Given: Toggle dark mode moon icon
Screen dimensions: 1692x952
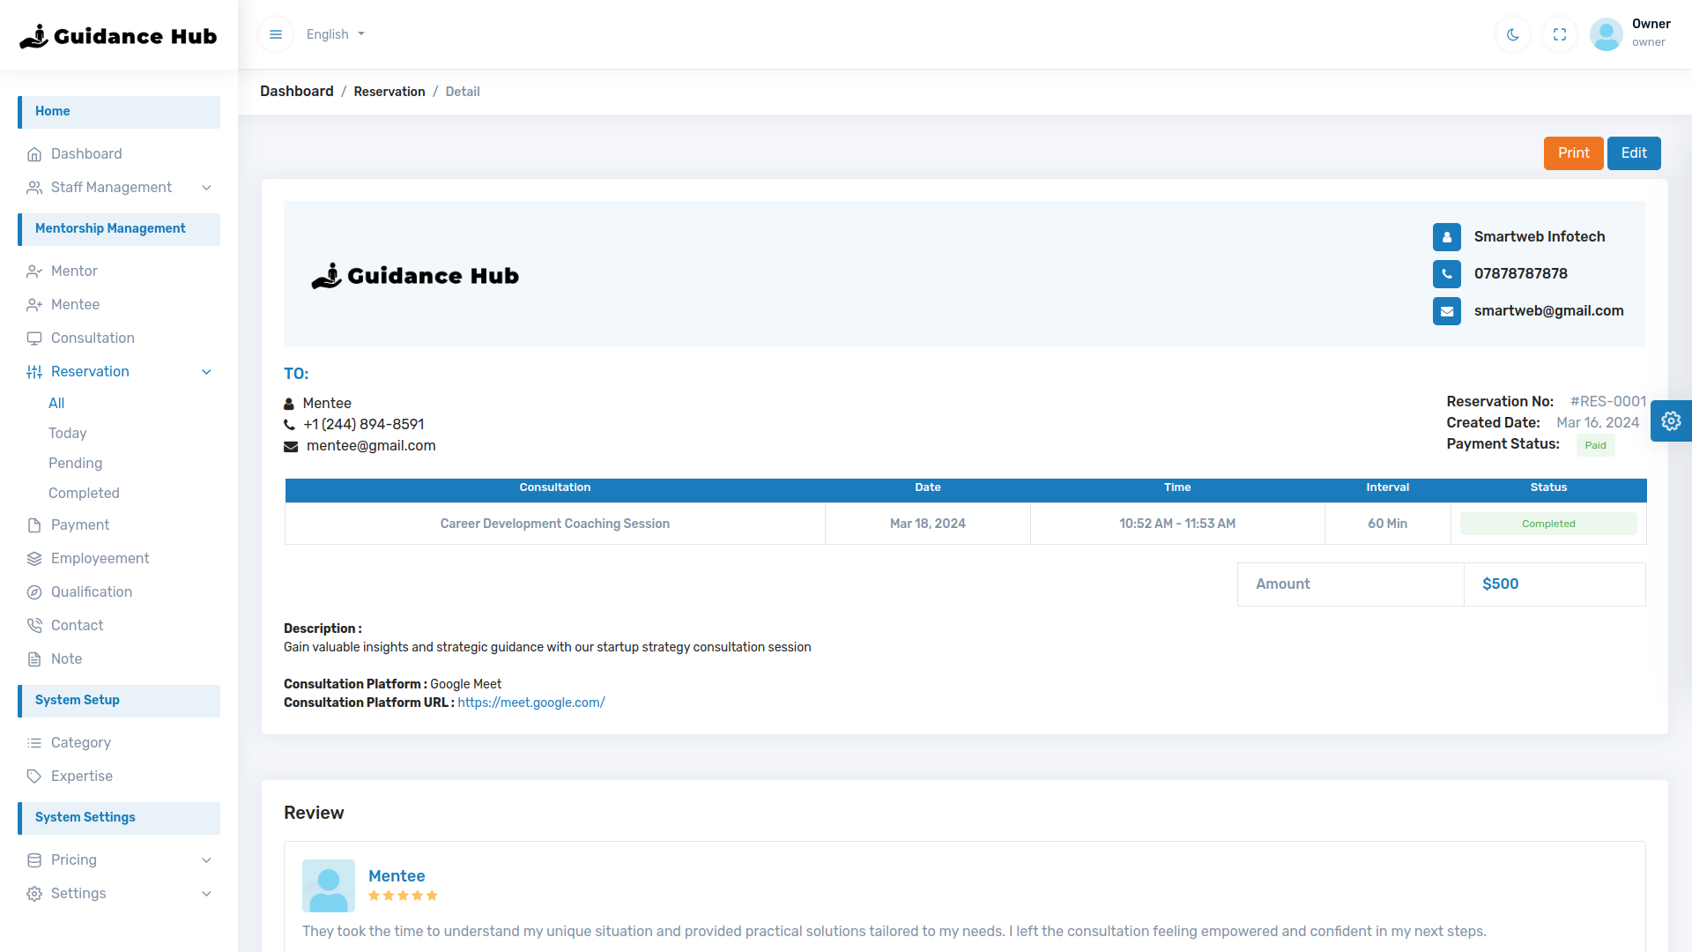Looking at the screenshot, I should point(1513,34).
